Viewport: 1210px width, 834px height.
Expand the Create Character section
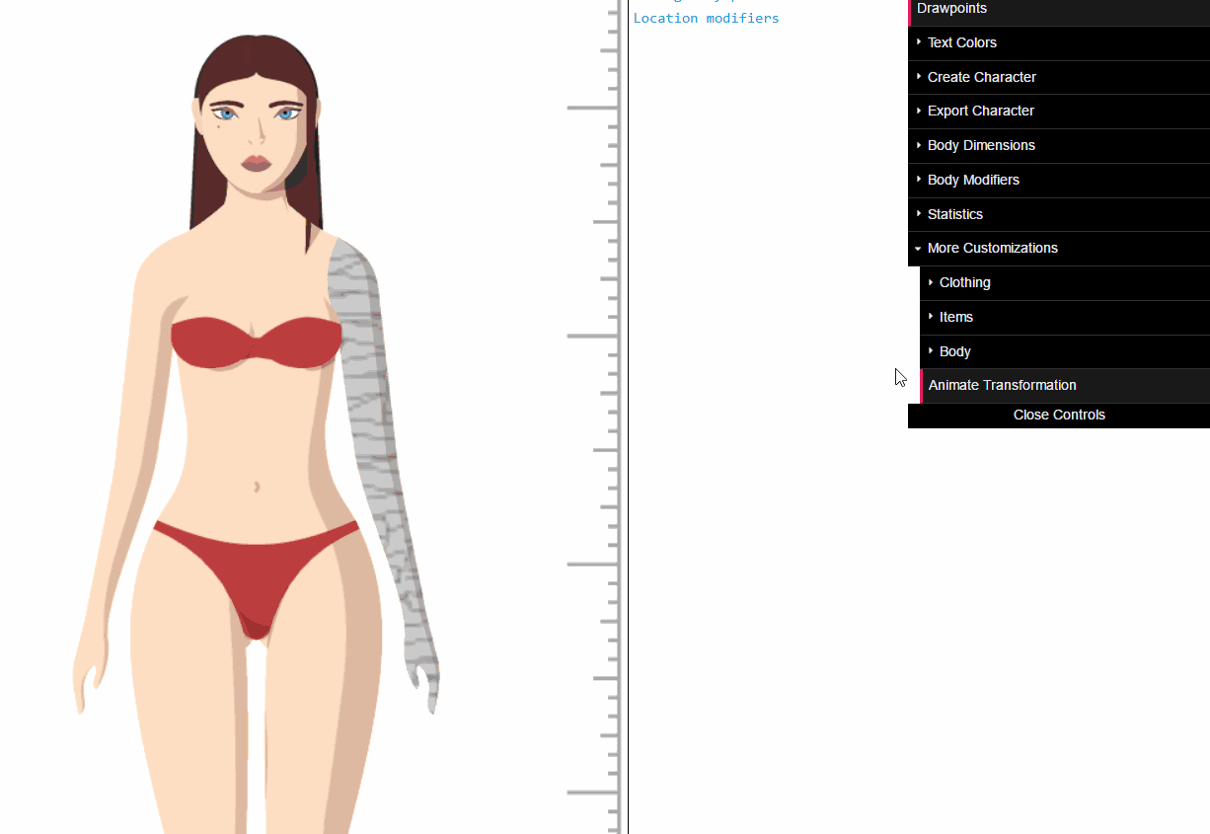(x=981, y=77)
